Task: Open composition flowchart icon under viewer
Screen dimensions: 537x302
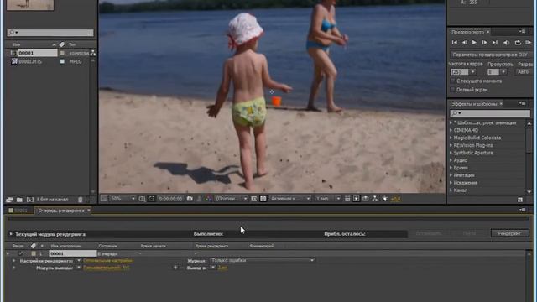Action: point(375,199)
